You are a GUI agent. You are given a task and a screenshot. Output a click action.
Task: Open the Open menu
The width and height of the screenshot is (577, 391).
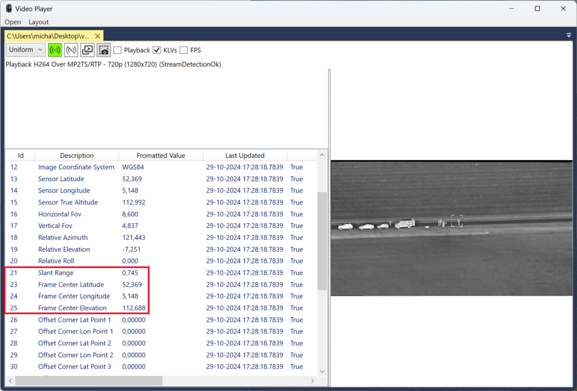pos(12,22)
